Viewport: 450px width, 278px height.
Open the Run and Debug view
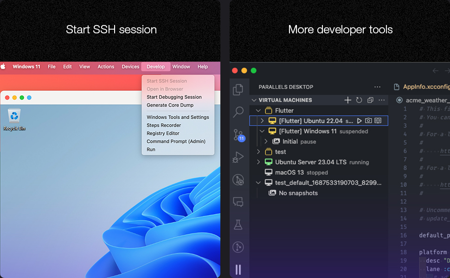point(238,158)
